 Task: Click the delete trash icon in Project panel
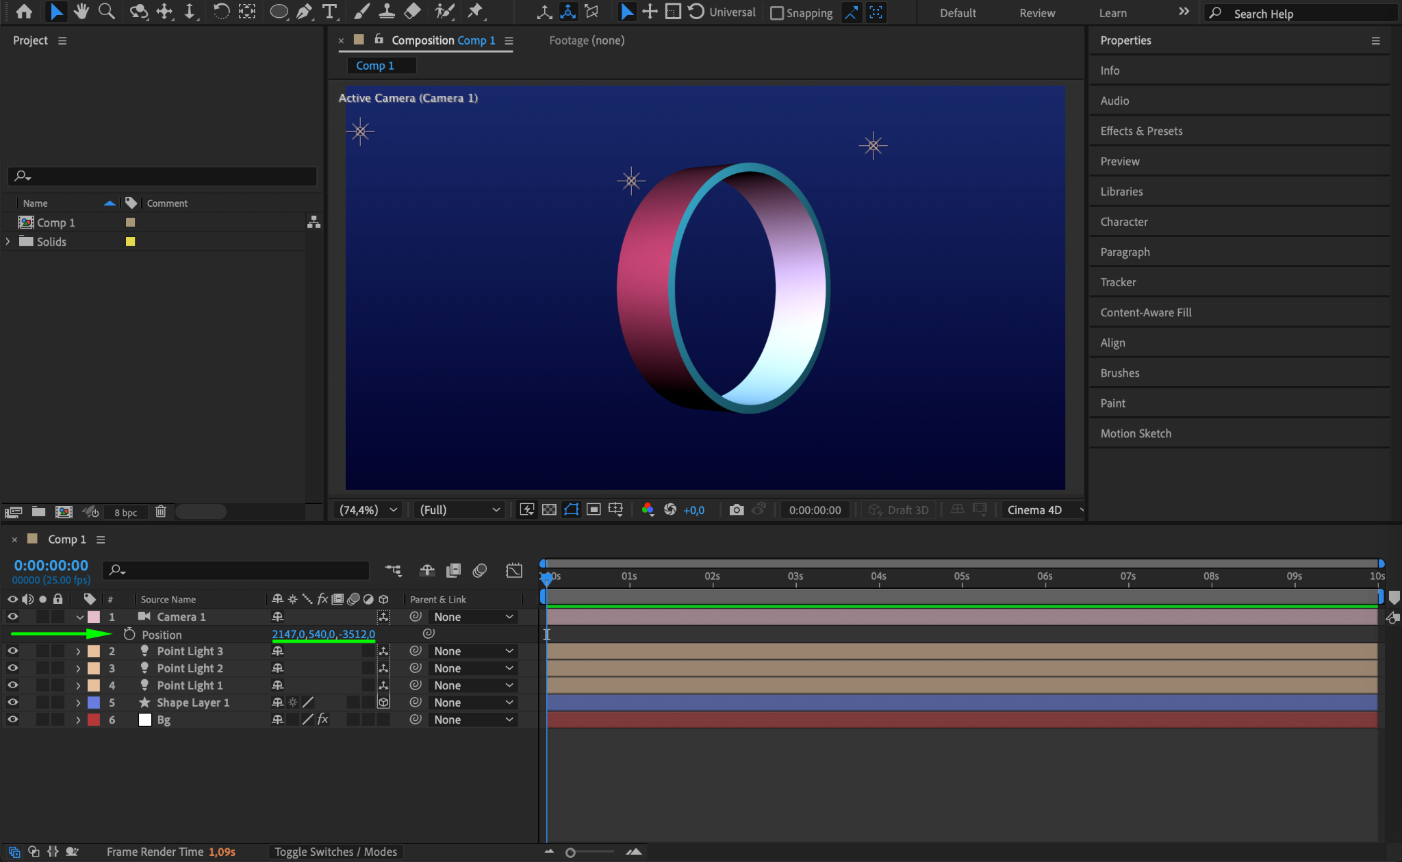161,511
